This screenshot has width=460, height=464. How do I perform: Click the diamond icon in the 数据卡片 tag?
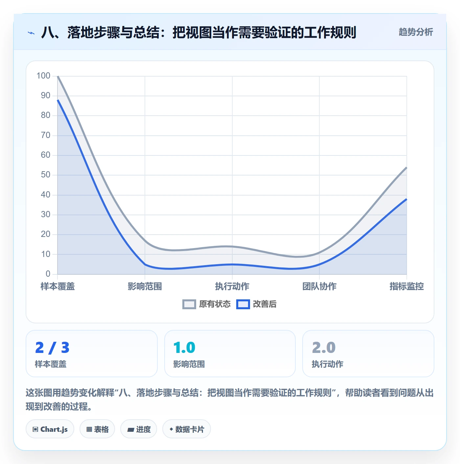pos(171,429)
